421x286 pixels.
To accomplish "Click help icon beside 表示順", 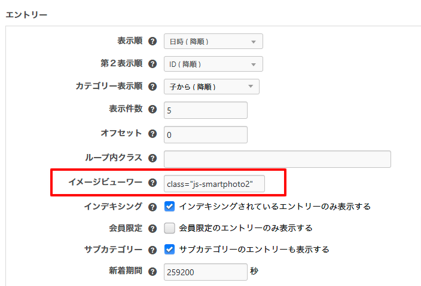I will coord(152,42).
